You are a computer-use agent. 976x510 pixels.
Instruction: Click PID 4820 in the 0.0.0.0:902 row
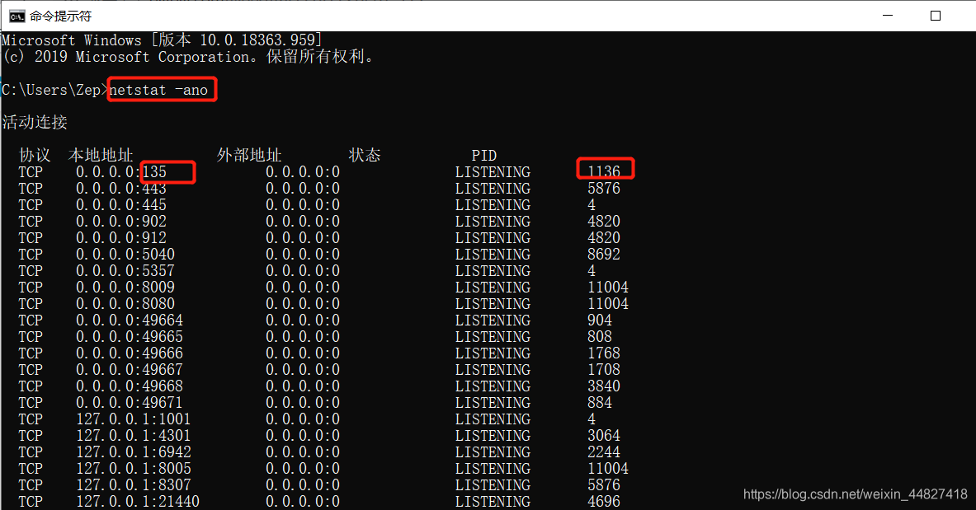click(x=604, y=222)
